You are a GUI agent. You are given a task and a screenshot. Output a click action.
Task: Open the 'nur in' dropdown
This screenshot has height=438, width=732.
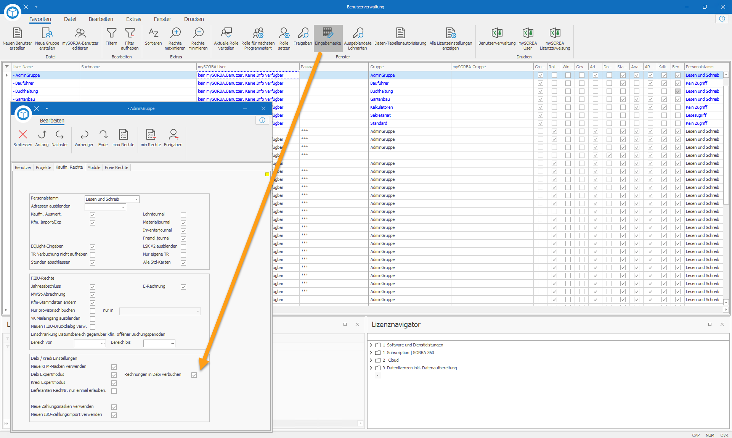[x=198, y=311]
